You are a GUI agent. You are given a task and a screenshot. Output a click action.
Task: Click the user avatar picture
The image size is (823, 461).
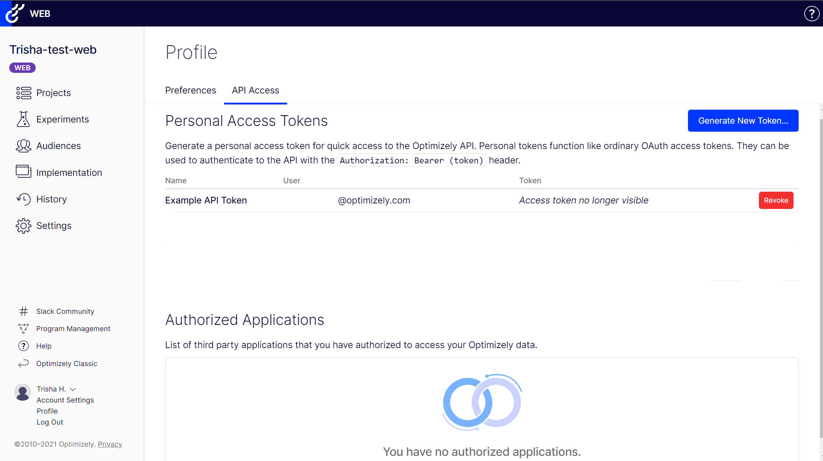pos(23,392)
